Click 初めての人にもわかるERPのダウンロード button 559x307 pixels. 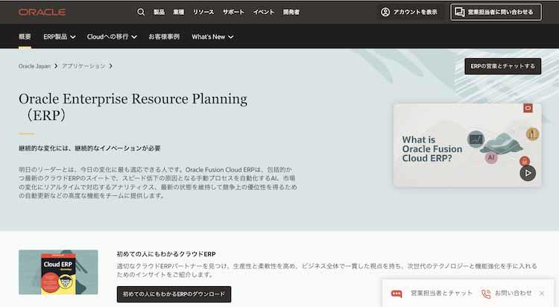click(174, 294)
